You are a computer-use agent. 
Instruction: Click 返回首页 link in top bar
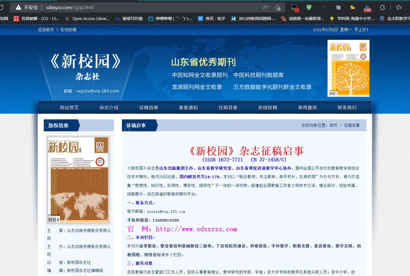[46, 30]
